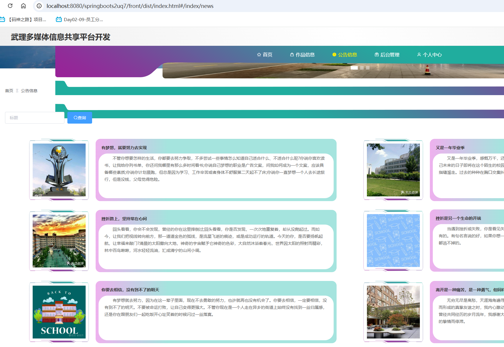This screenshot has height=347, width=504.
Task: Open the sunset school courtyard thumbnail
Action: [59, 241]
